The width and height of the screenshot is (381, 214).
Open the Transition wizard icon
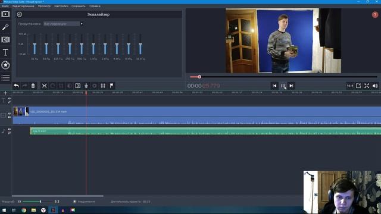(x=78, y=86)
